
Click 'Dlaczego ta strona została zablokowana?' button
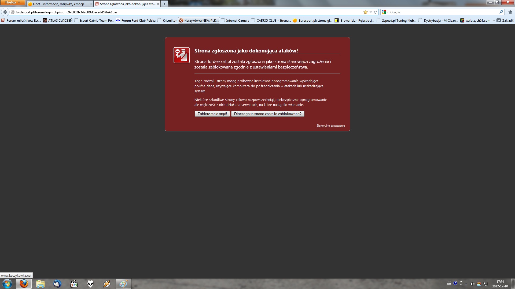267,114
